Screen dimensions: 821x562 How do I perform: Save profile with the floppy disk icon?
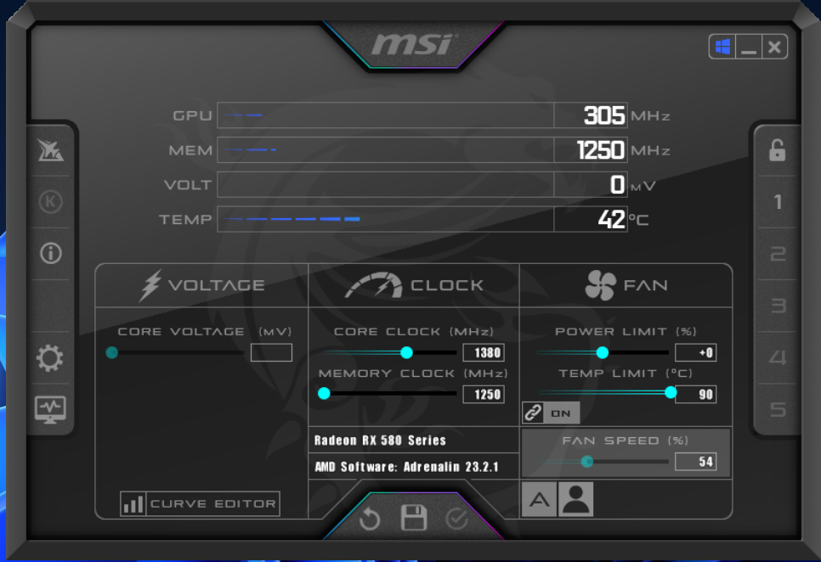tap(414, 518)
